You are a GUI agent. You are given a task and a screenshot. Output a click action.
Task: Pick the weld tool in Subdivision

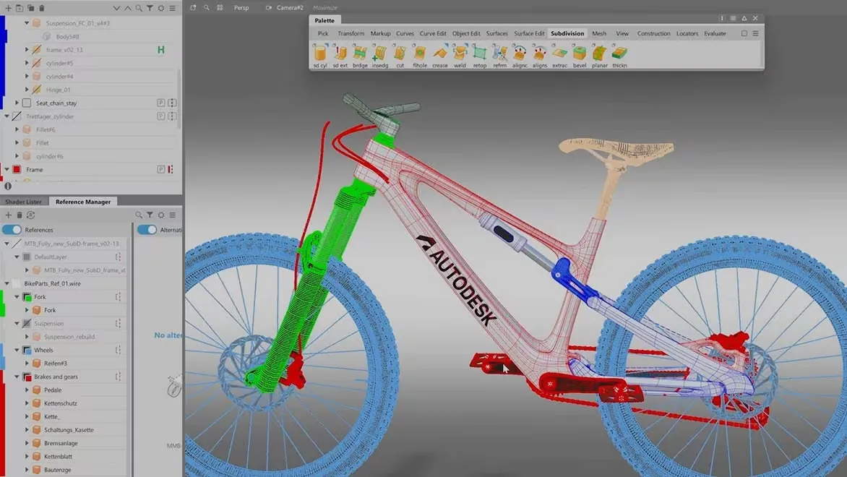point(460,53)
